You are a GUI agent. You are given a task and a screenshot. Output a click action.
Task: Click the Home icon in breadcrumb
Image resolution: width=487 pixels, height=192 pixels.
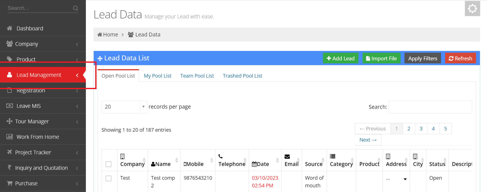100,35
